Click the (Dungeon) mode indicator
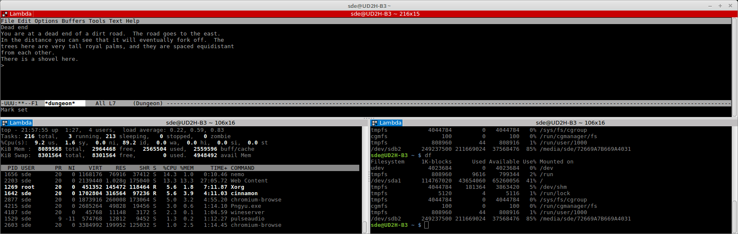Viewport: 738px width, 234px height. 148,103
